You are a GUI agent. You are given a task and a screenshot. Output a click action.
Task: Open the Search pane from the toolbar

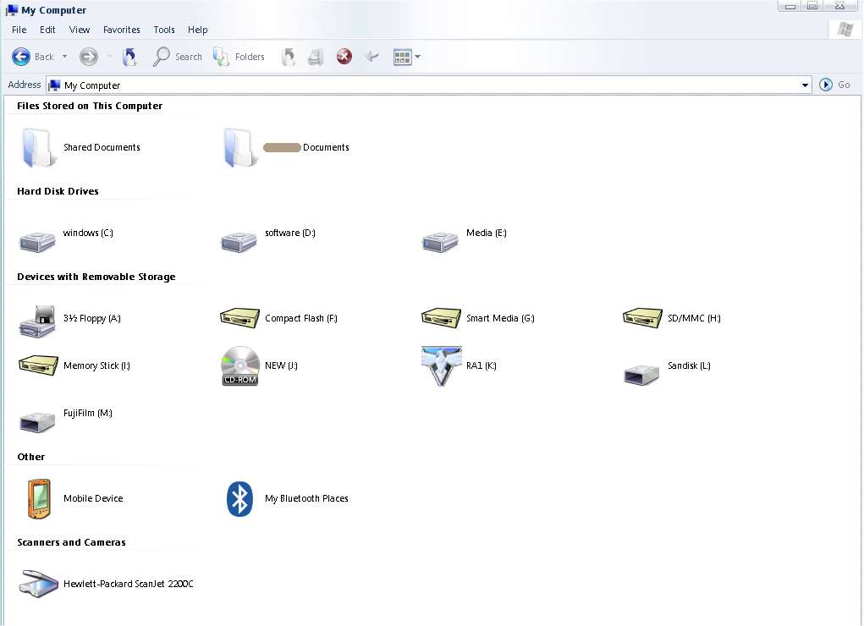click(x=178, y=56)
